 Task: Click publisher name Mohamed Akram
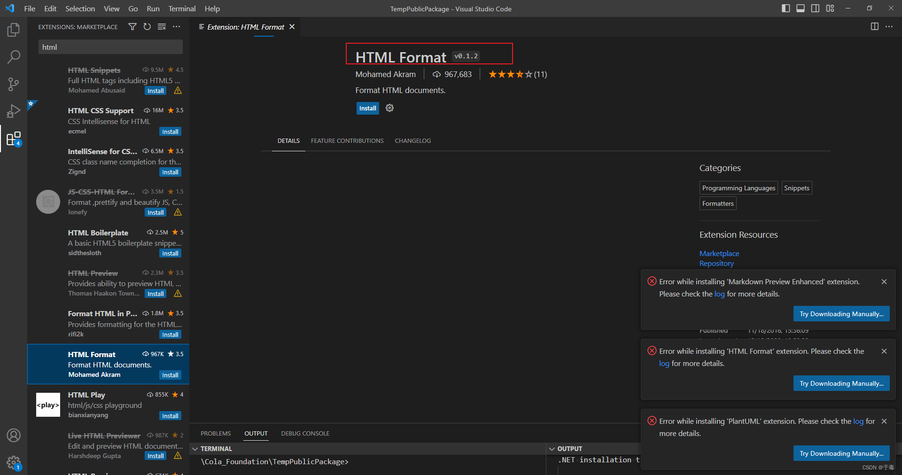point(385,74)
